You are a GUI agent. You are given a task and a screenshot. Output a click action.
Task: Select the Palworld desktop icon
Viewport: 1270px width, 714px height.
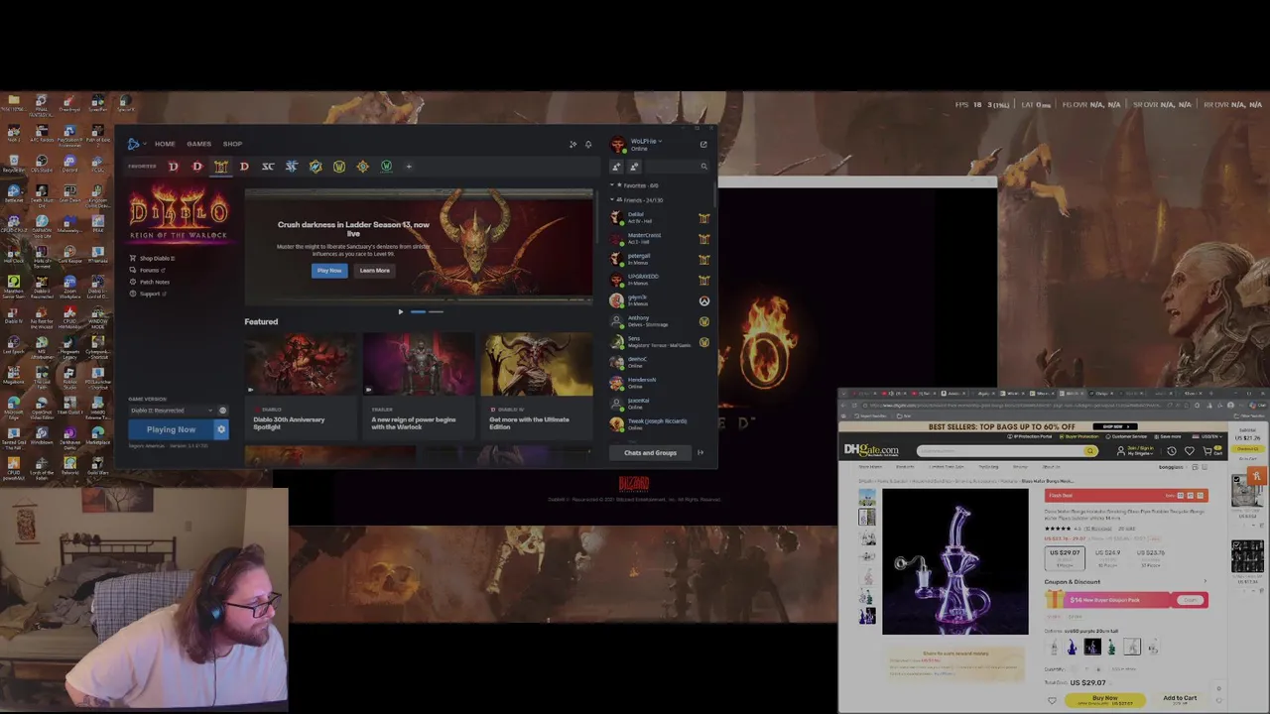(x=69, y=466)
